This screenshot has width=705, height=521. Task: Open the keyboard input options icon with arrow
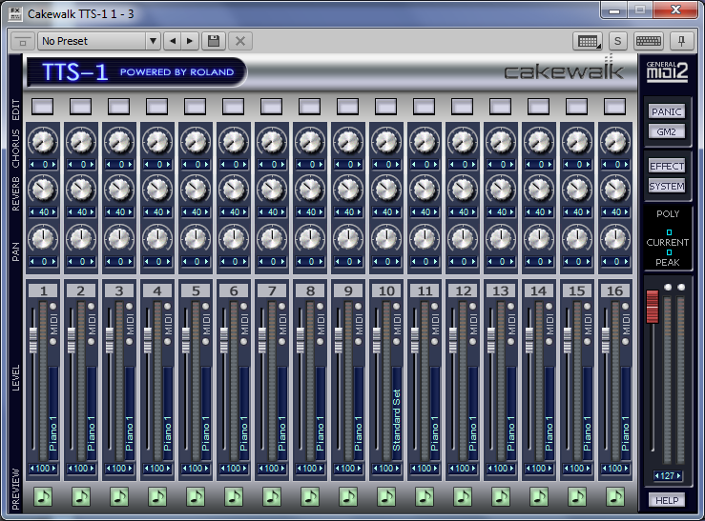[588, 41]
